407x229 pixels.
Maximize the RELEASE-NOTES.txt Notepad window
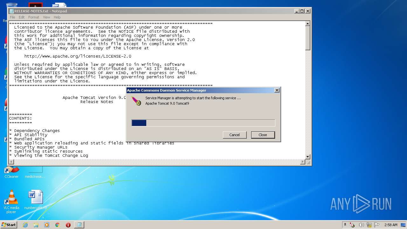tap(302, 11)
